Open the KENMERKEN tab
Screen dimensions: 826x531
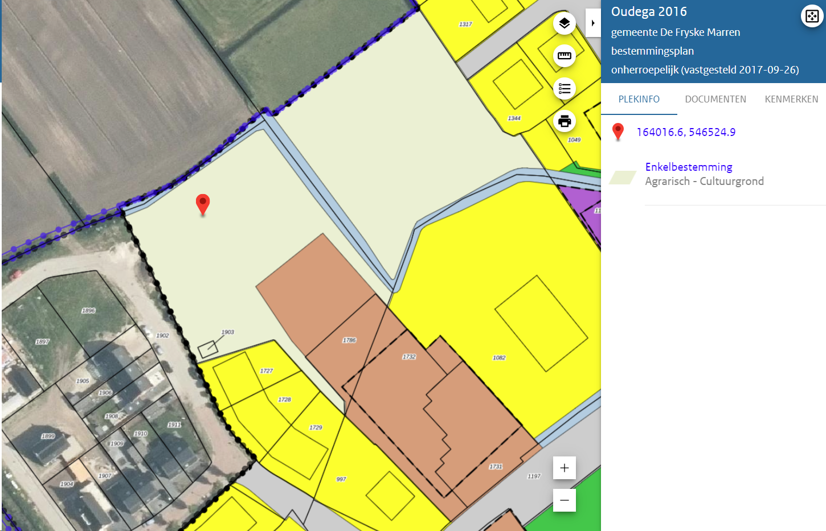pos(791,99)
